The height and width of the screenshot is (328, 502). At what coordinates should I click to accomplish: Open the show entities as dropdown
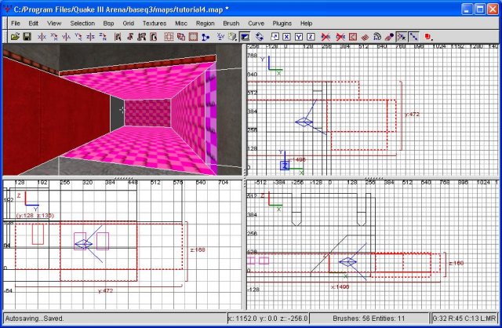[428, 37]
